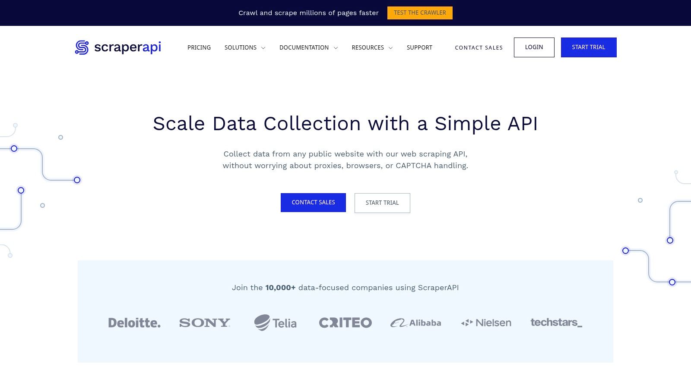Select the Techstars logo
Viewport: 691px width, 388px height.
pos(556,322)
